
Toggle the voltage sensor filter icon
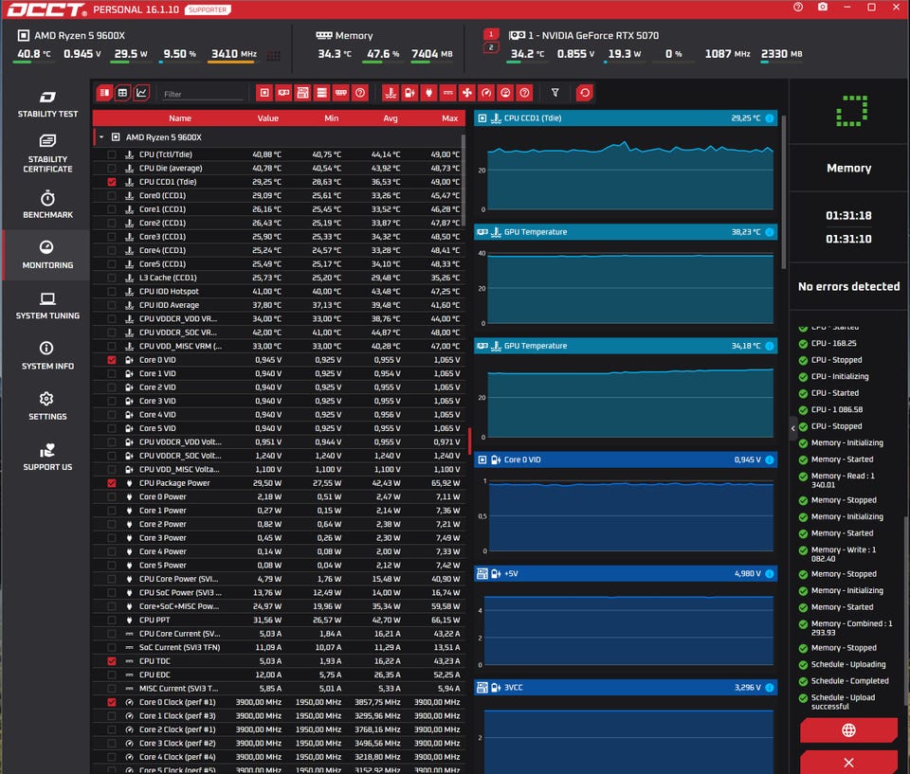(409, 93)
